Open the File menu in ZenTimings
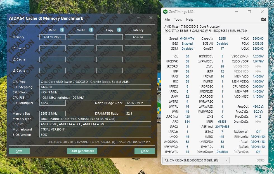The height and width of the screenshot is (174, 274). click(167, 19)
